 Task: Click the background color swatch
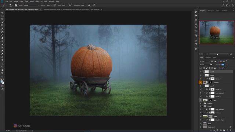point(3,83)
